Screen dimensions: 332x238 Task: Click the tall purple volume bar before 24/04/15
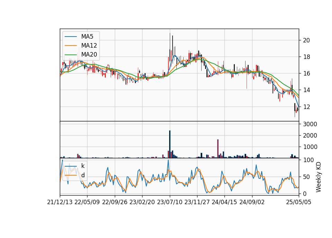tap(218, 149)
